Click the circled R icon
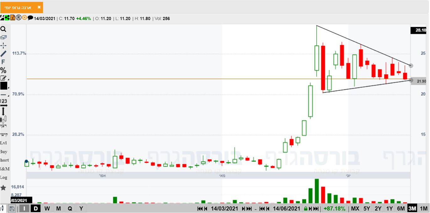 coord(19,18)
